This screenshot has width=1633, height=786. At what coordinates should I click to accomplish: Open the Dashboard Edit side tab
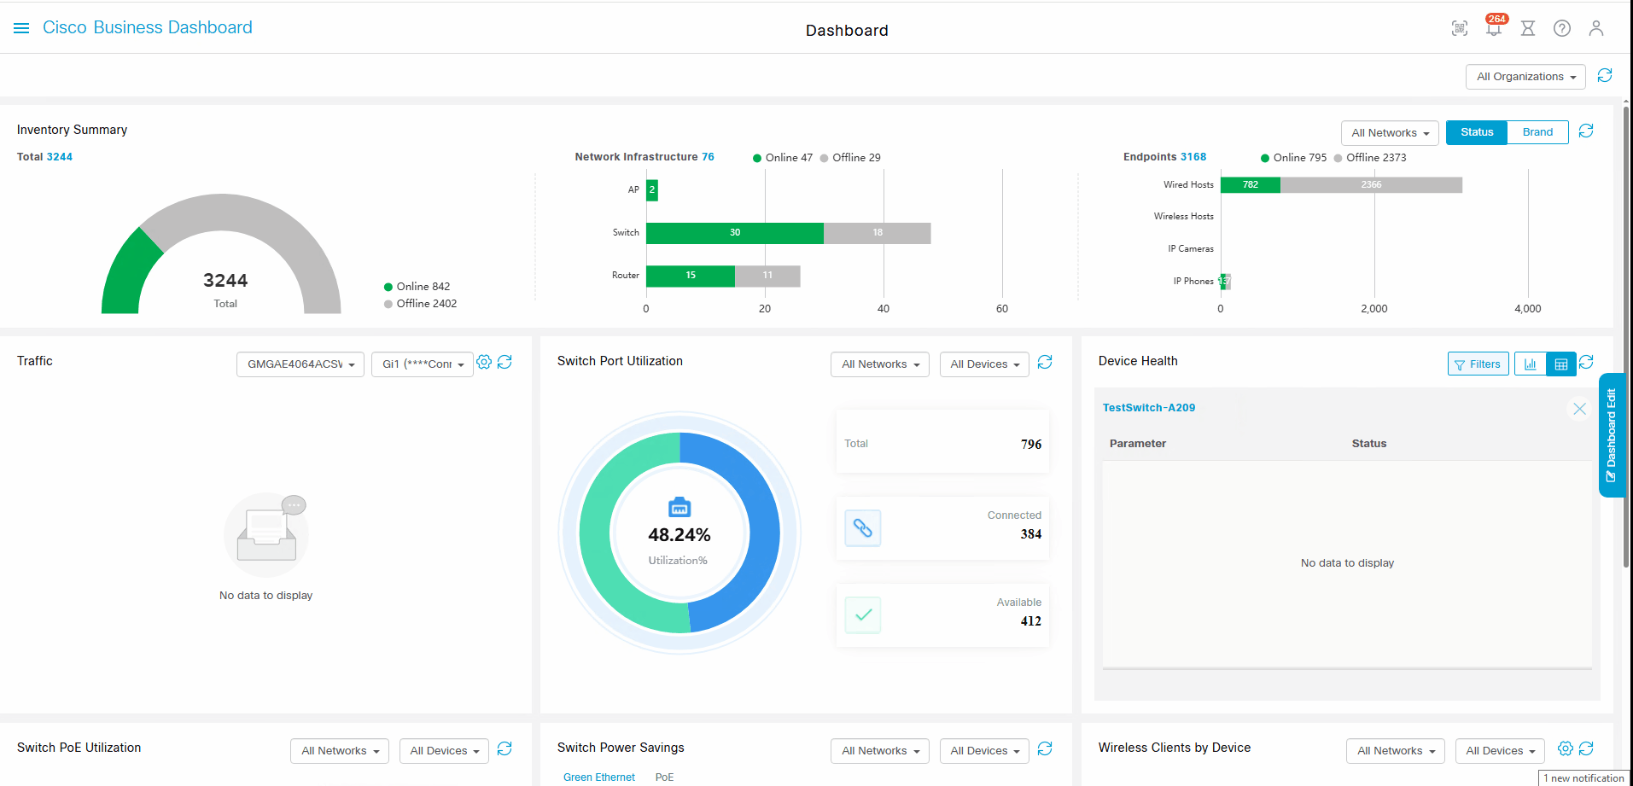click(1611, 435)
